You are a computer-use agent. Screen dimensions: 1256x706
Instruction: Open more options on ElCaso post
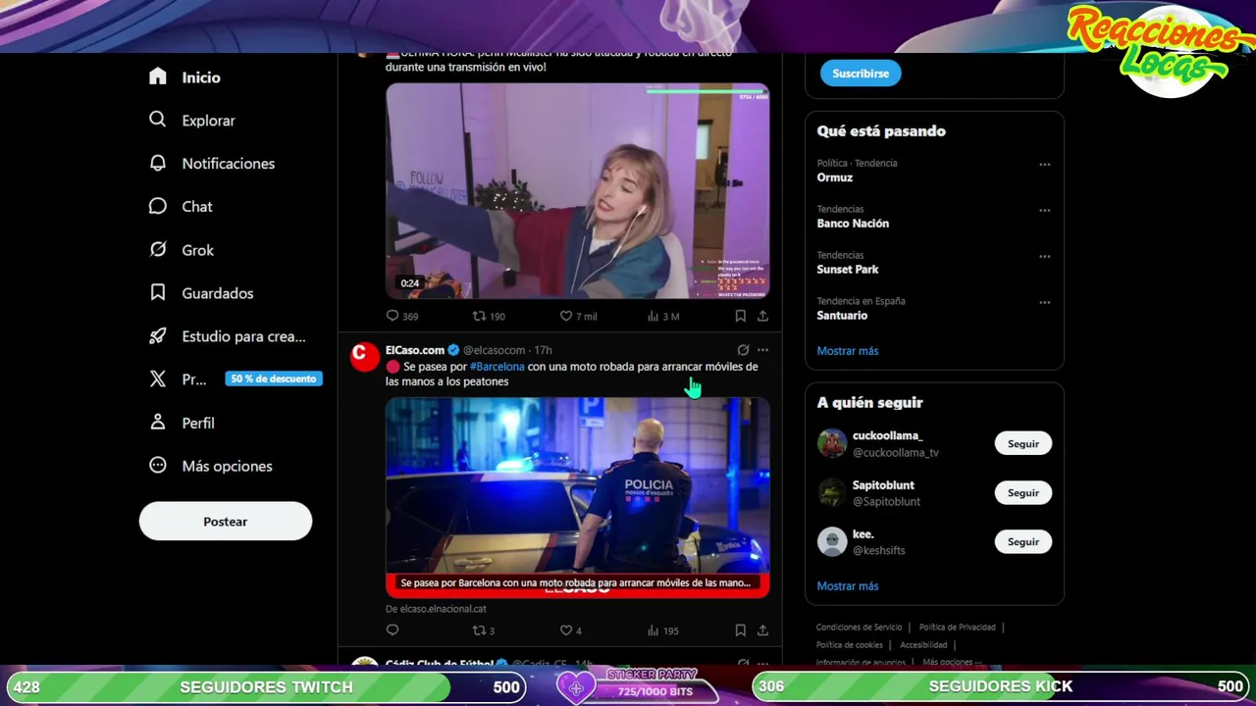click(762, 350)
